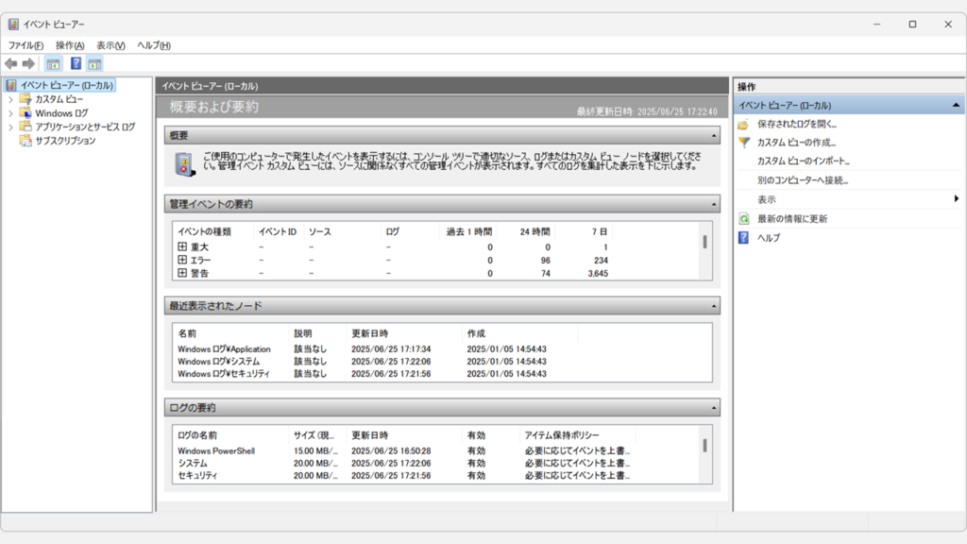Expand the 重大 event type row
The image size is (967, 544).
click(x=182, y=246)
